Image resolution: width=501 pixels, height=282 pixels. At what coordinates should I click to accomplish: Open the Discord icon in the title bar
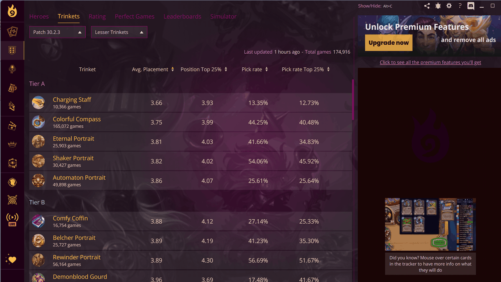point(471,6)
